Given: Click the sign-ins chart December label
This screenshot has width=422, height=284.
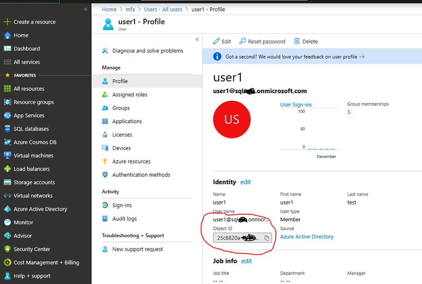Looking at the screenshot, I should 327,156.
